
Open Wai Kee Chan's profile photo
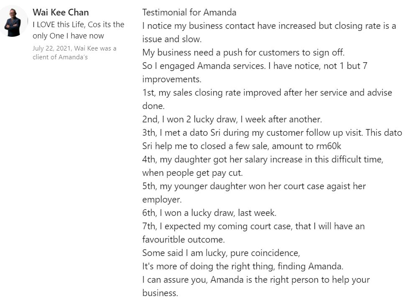(x=13, y=21)
